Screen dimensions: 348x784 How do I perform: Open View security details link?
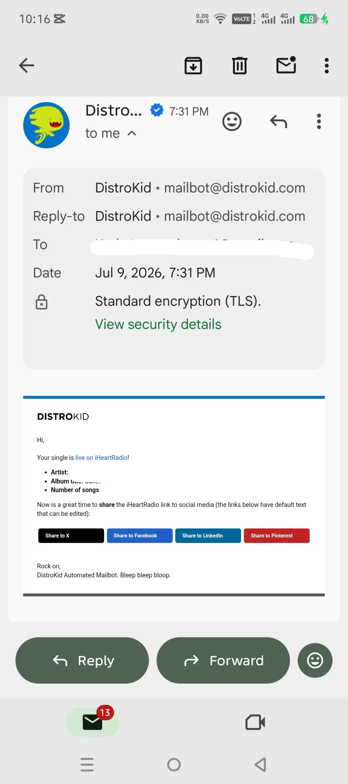point(158,324)
